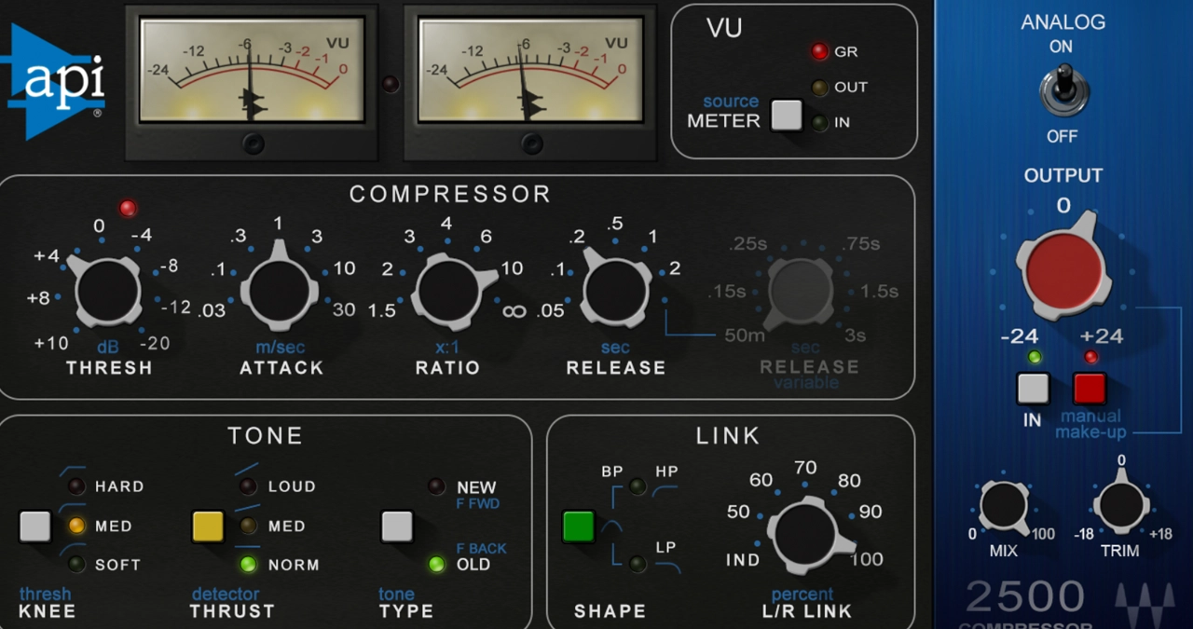Toggle the compressor IN button
The height and width of the screenshot is (629, 1193).
(x=1033, y=388)
